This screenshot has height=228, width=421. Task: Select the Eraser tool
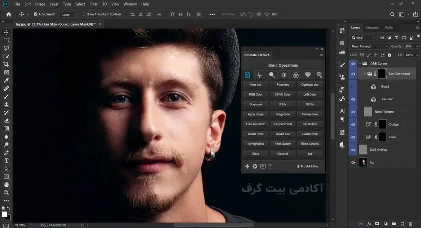pyautogui.click(x=6, y=121)
